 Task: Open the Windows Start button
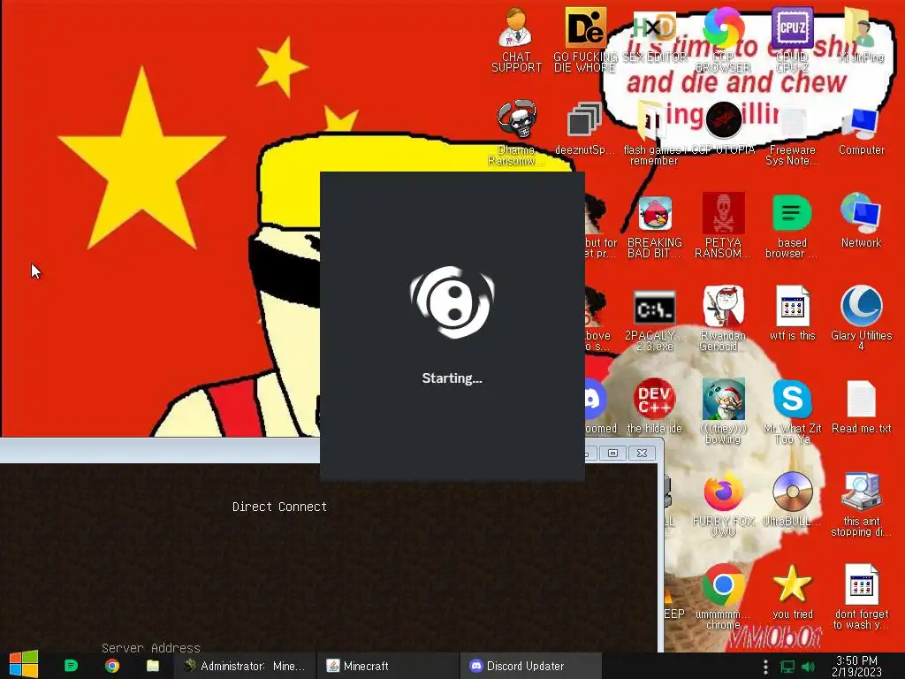[24, 665]
